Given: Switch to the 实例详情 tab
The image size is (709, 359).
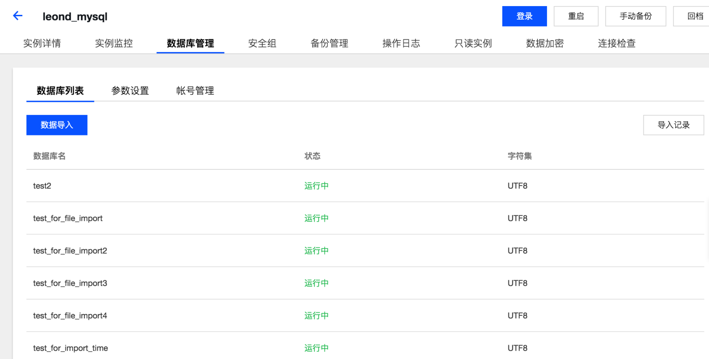Looking at the screenshot, I should 42,43.
